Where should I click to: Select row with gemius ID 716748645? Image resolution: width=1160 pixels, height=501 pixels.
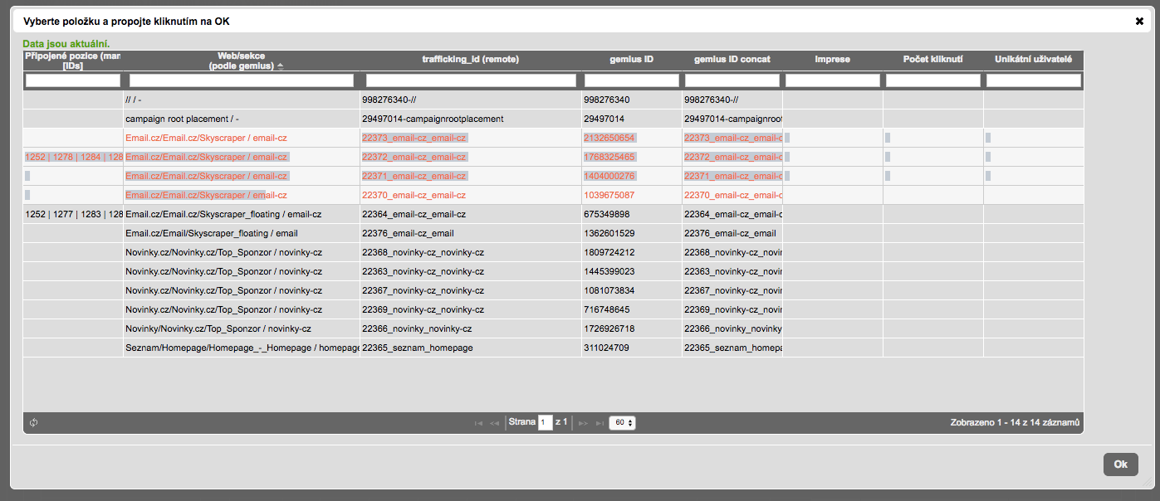coord(631,310)
